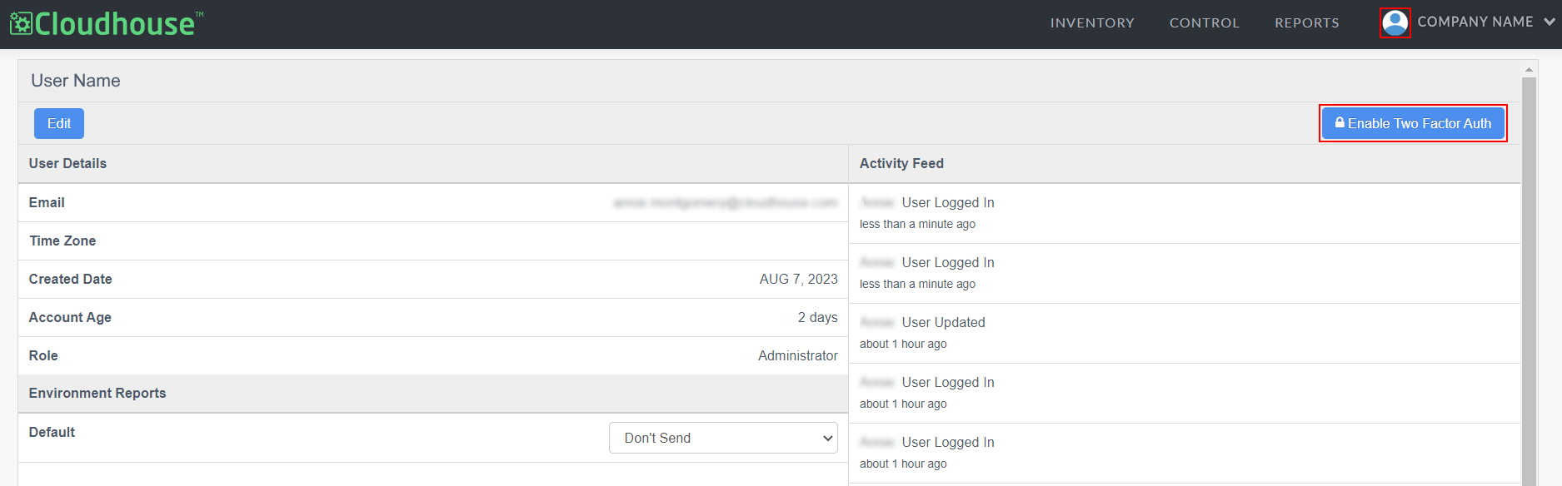1562x486 pixels.
Task: Click the Administrator role value
Action: pyautogui.click(x=798, y=355)
